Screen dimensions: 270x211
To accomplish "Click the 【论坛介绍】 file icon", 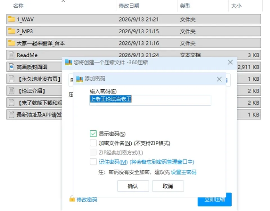I will point(12,91).
